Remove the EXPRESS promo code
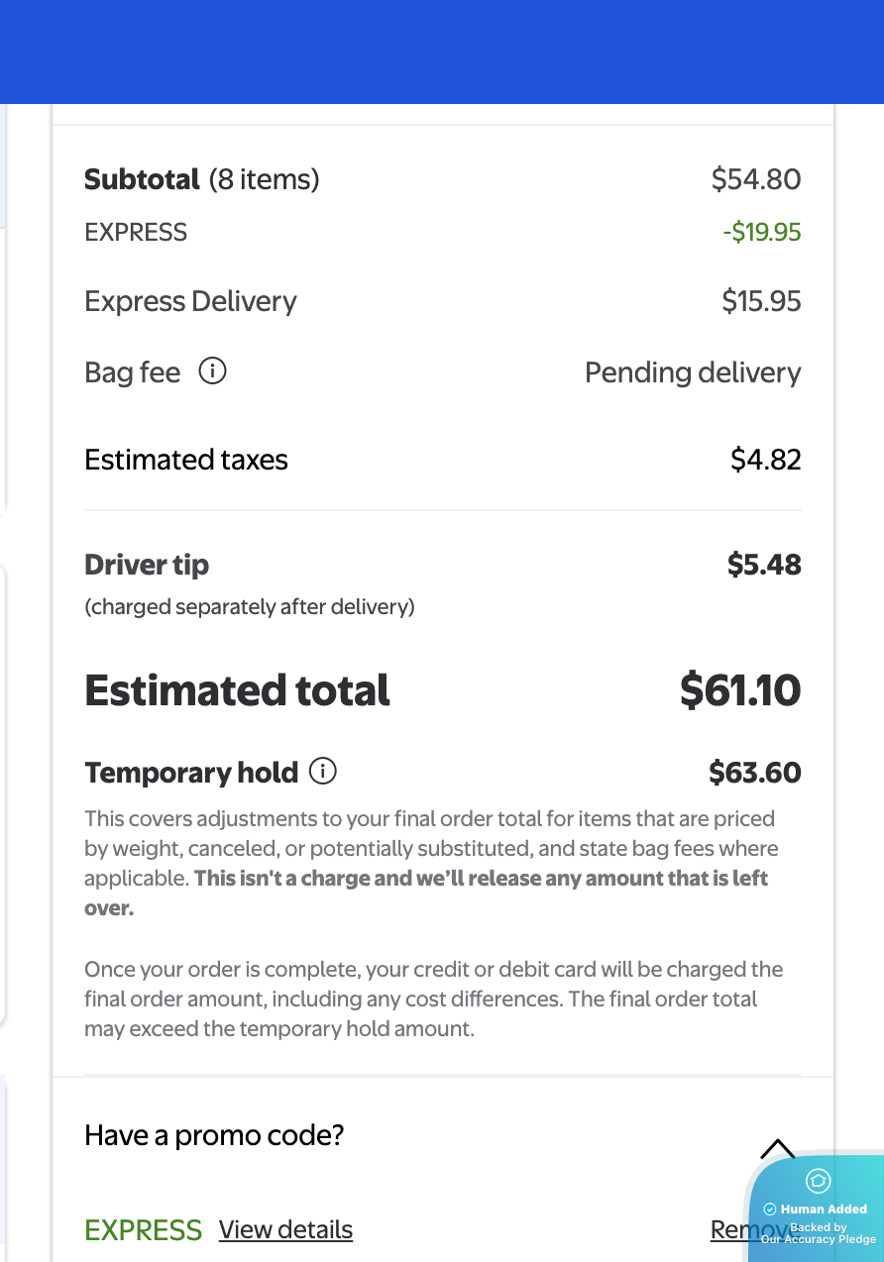The width and height of the screenshot is (884, 1262). tap(737, 1229)
